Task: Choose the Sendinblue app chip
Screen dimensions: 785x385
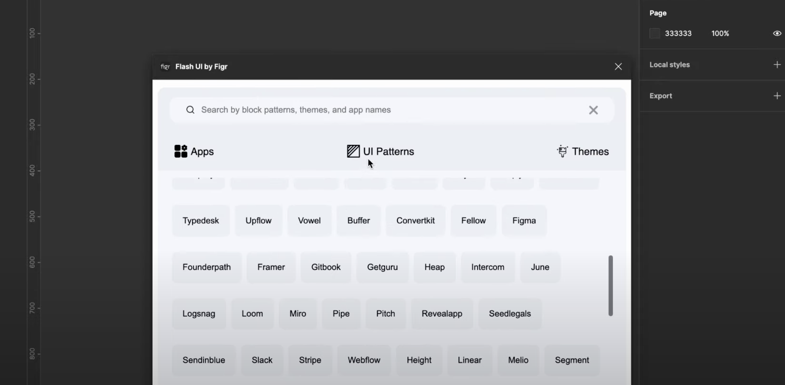Action: [204, 360]
